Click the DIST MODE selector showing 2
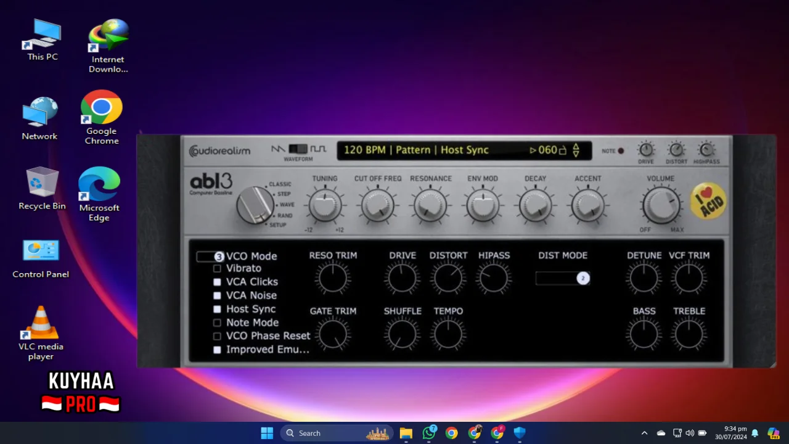This screenshot has height=444, width=789. point(563,278)
